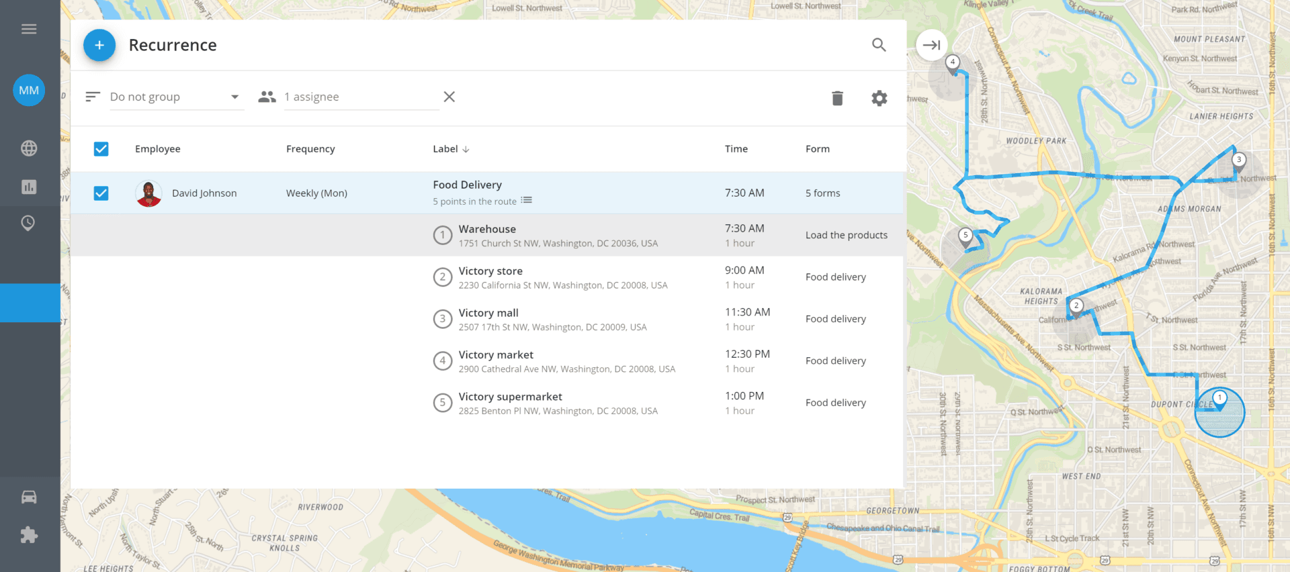This screenshot has width=1290, height=572.
Task: Open the puzzle piece integrations icon
Action: pos(29,535)
